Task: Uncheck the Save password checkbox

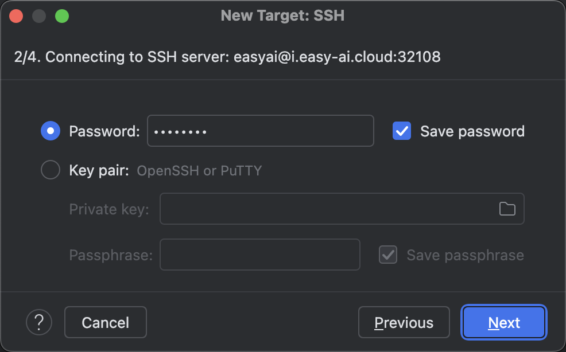Action: (x=402, y=131)
